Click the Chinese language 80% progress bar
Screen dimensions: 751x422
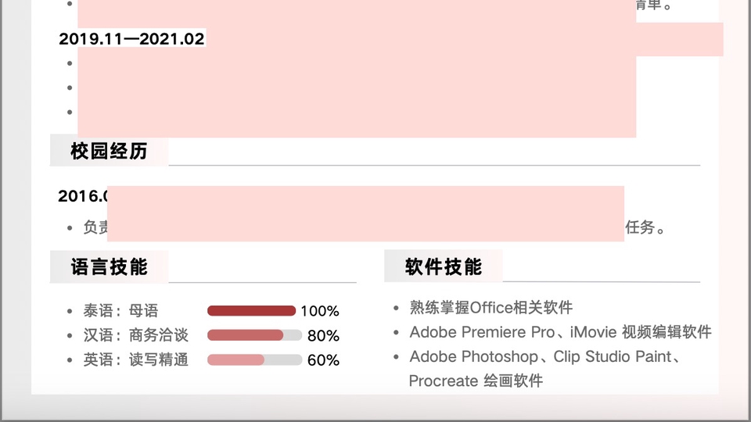tap(254, 335)
